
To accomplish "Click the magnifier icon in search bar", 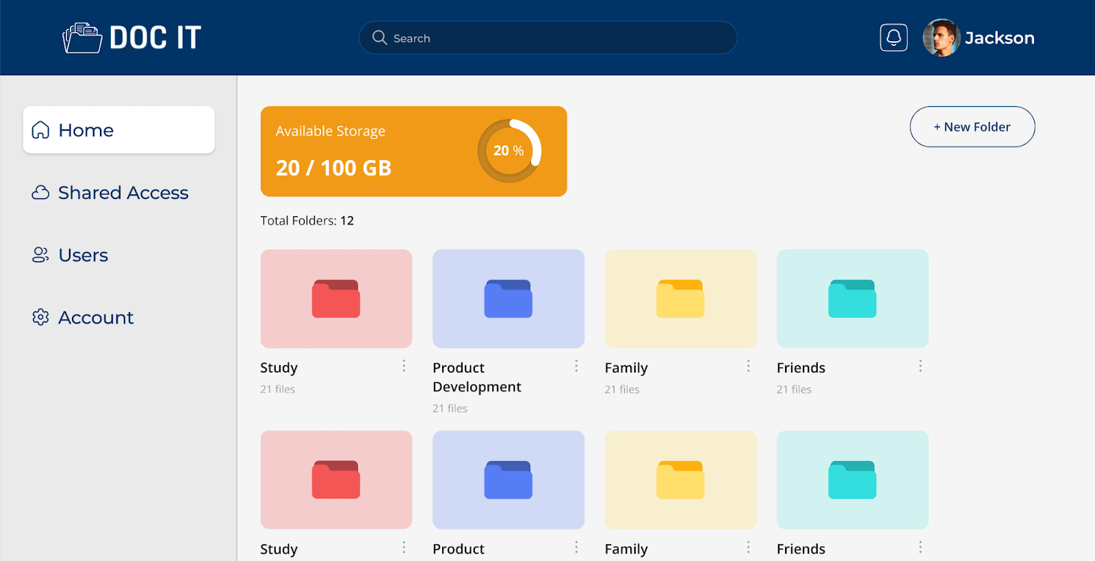I will 380,38.
